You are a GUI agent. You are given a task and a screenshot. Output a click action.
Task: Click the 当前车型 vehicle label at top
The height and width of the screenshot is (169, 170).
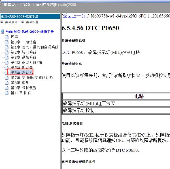(38, 5)
